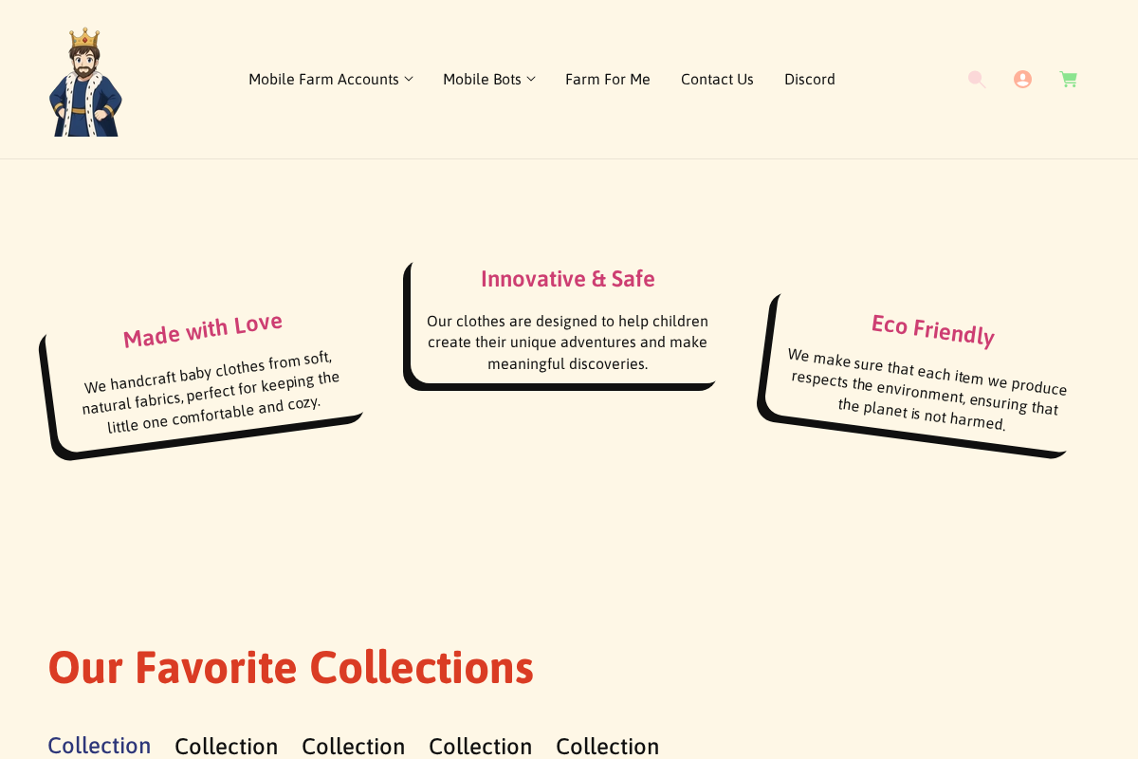Viewport: 1138px width, 759px height.
Task: Open the search icon
Action: coord(976,79)
